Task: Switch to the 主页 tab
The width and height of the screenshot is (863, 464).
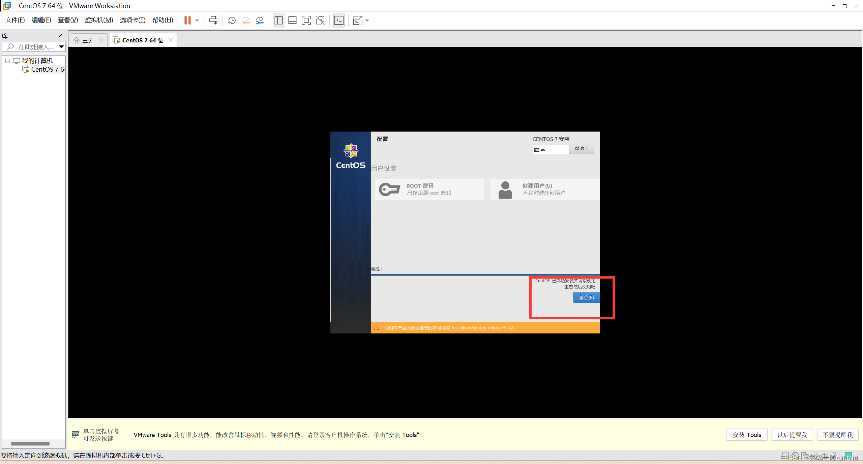Action: click(87, 40)
